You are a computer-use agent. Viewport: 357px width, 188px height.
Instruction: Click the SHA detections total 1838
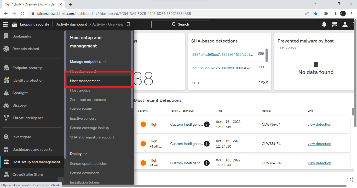tap(263, 83)
